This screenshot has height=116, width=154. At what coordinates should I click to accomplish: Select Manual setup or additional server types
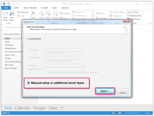pos(28,83)
